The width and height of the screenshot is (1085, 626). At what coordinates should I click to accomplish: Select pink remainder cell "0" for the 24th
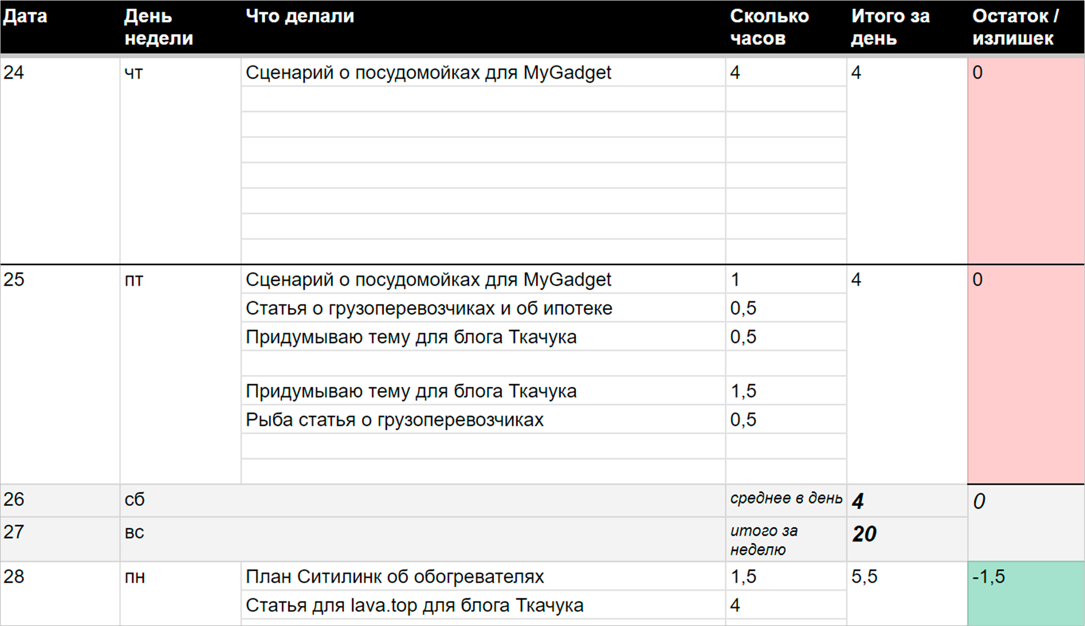click(1026, 161)
